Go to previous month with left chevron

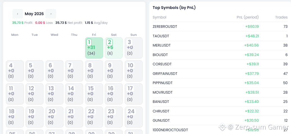pos(18,14)
